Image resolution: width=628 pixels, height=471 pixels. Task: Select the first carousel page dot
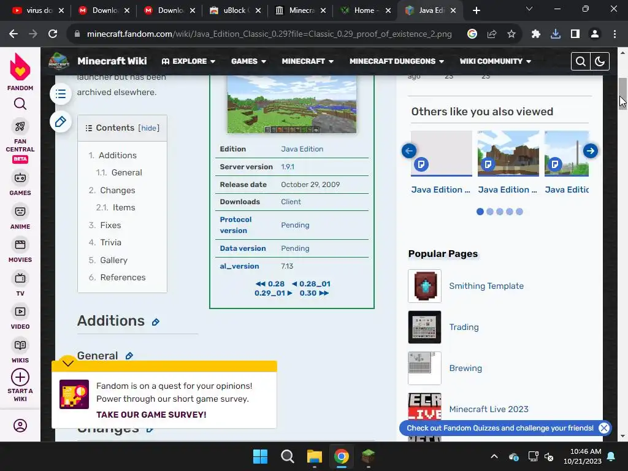point(480,212)
